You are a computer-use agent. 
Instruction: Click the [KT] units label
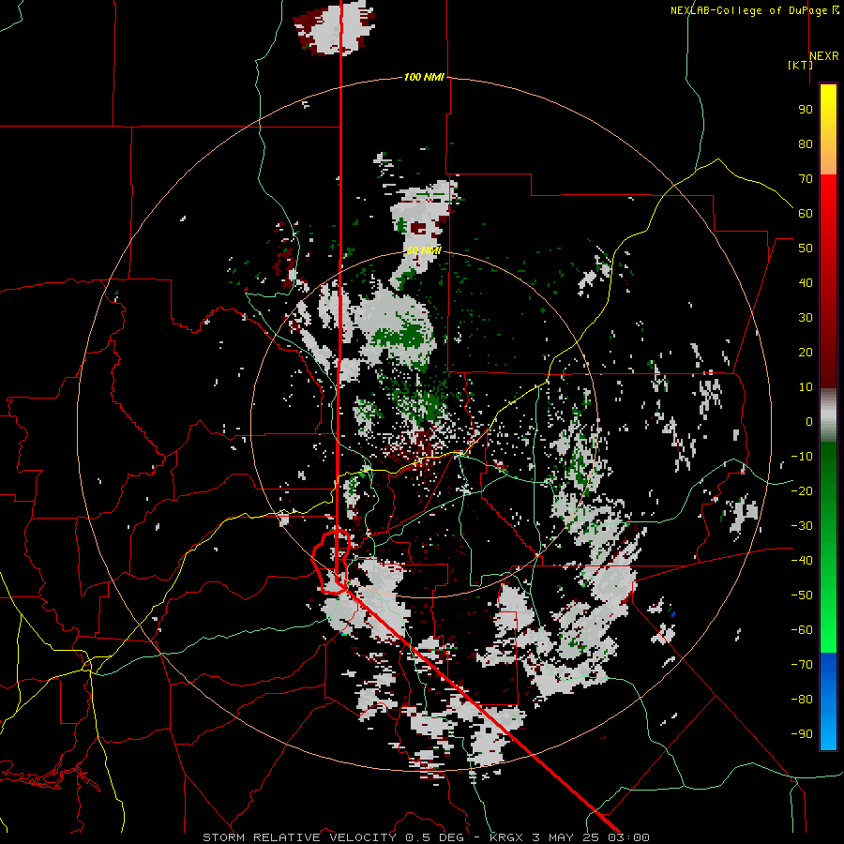point(800,65)
